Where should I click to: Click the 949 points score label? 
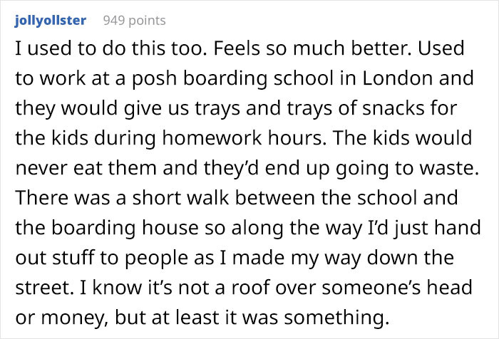coord(134,21)
